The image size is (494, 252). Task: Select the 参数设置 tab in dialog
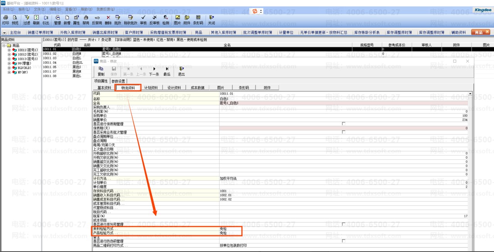click(x=118, y=81)
